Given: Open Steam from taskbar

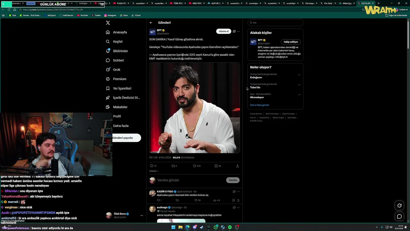Looking at the screenshot, I should coord(201,227).
